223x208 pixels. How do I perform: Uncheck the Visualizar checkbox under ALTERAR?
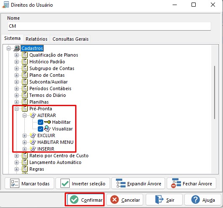tap(40, 129)
